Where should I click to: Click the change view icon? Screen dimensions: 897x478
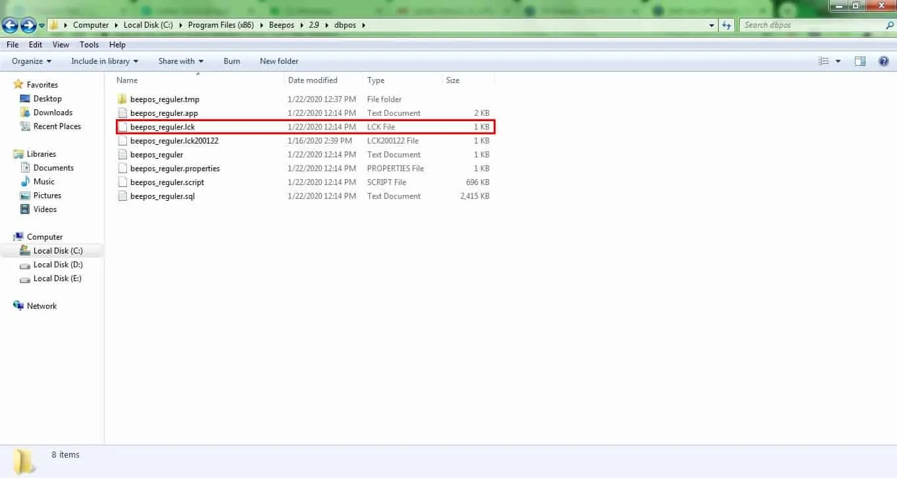tap(823, 61)
